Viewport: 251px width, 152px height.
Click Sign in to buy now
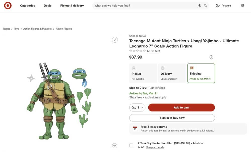(x=172, y=118)
